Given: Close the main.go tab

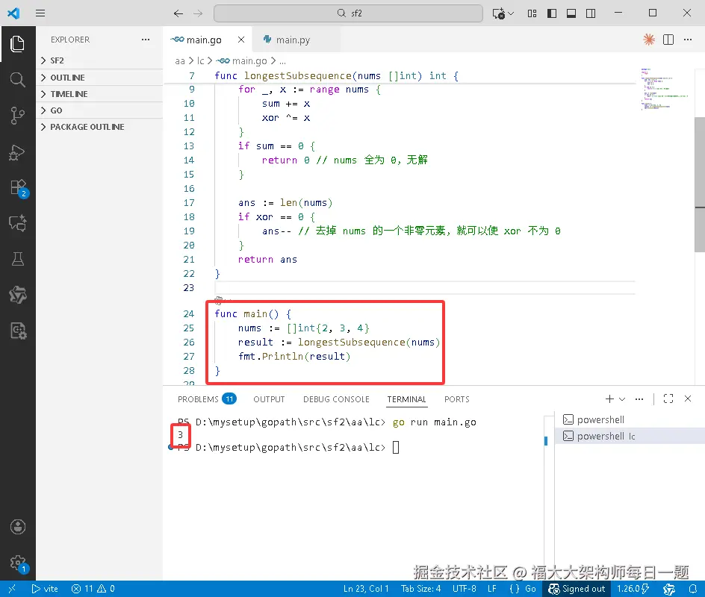Looking at the screenshot, I should point(241,40).
